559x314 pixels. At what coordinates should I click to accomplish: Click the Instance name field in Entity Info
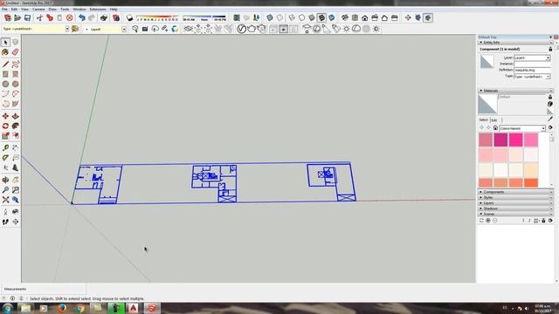click(532, 64)
